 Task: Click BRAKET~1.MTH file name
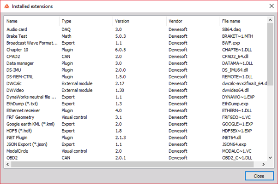(x=237, y=36)
